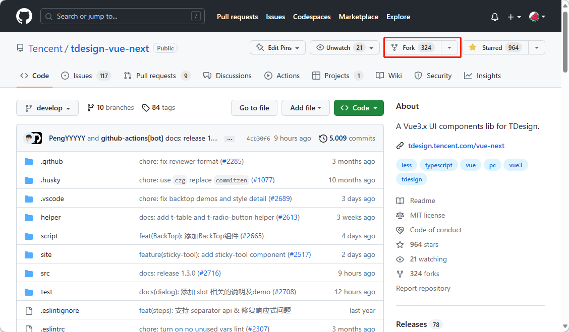Screen dimensions: 569x332
Task: Open the GitHub homepage via Octocat logo
Action: [24, 16]
